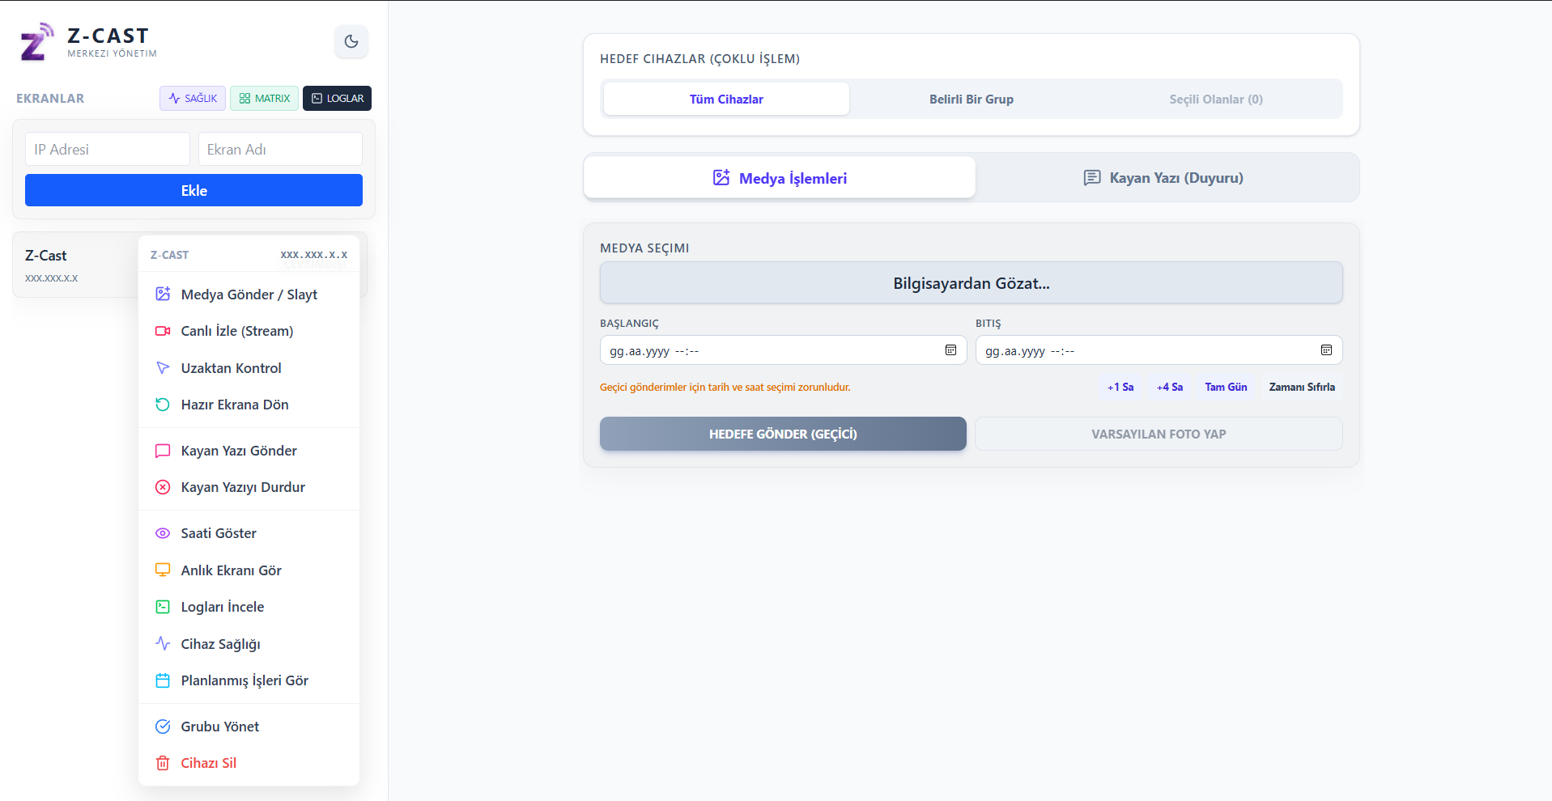Open the BİTİŞ calendar picker icon

click(x=1326, y=350)
